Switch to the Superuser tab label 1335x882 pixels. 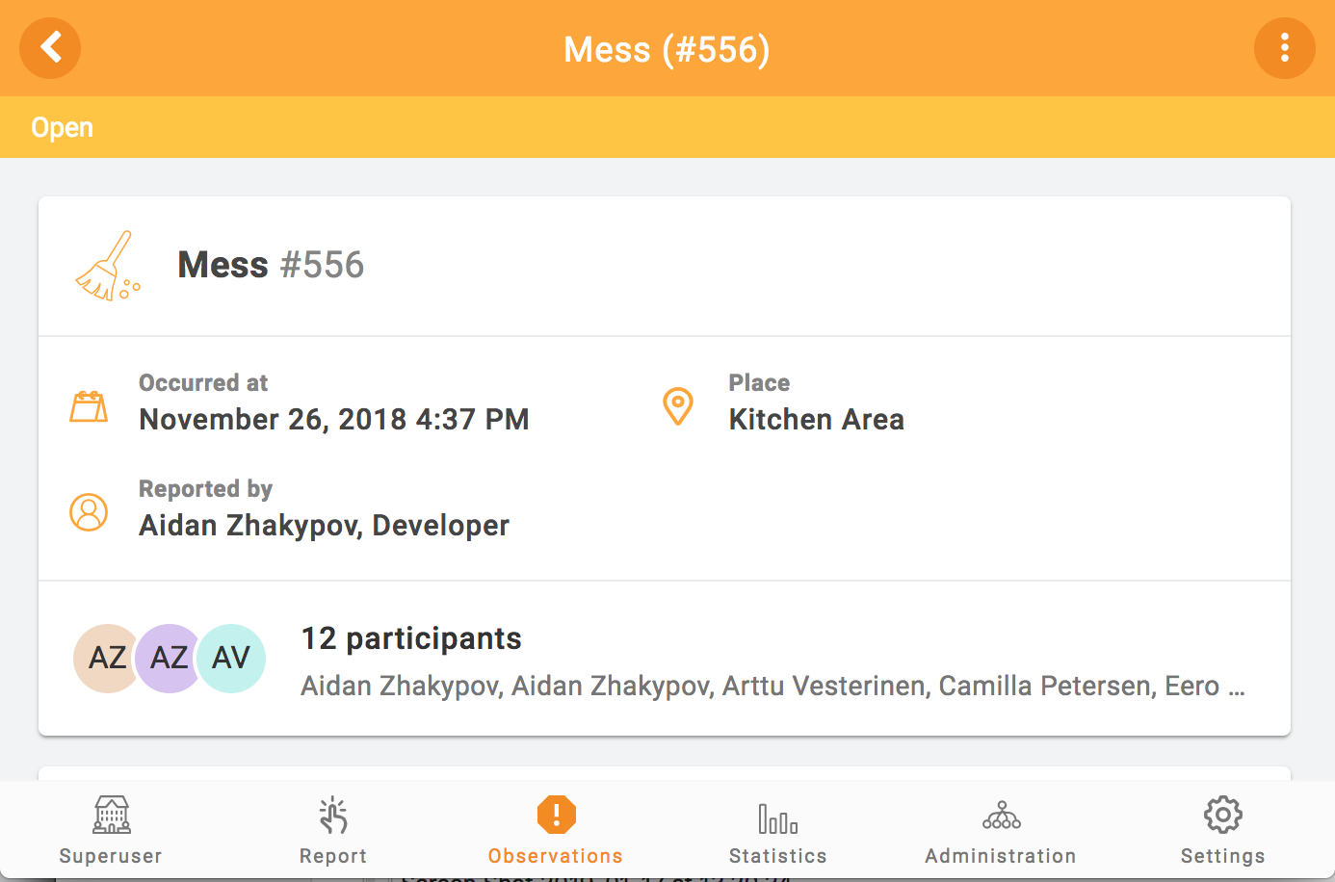[111, 856]
